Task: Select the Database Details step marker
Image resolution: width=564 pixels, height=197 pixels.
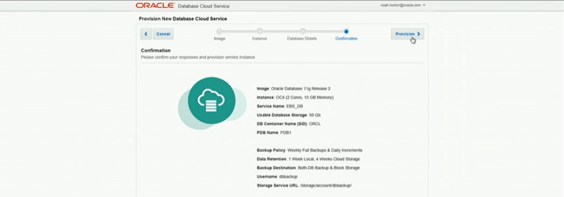Action: click(x=302, y=31)
